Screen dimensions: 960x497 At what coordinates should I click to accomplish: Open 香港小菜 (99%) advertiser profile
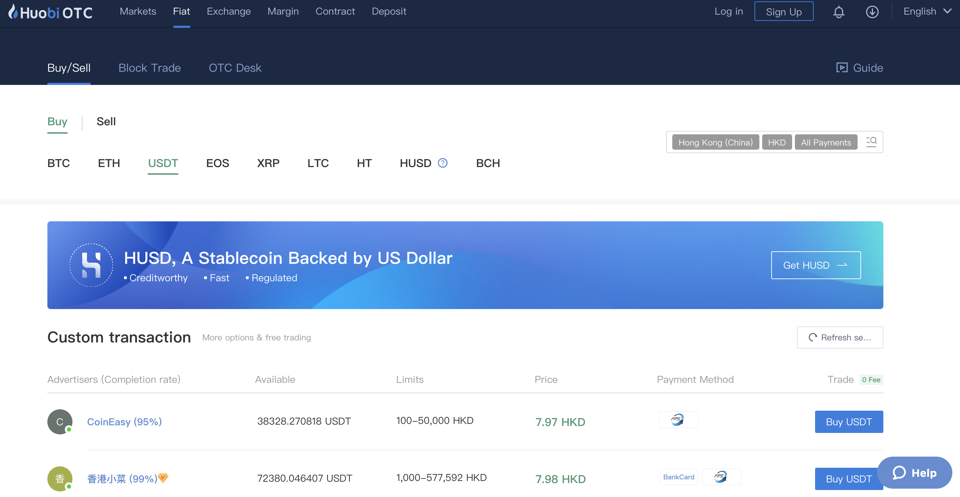pos(123,479)
